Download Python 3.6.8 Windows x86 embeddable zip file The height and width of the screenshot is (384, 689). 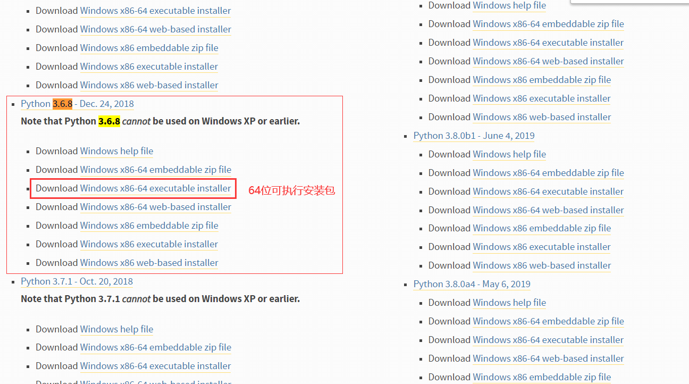(x=149, y=226)
